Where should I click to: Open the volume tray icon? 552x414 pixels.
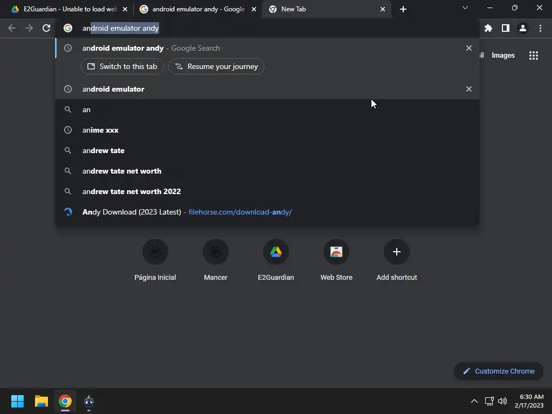pos(502,401)
